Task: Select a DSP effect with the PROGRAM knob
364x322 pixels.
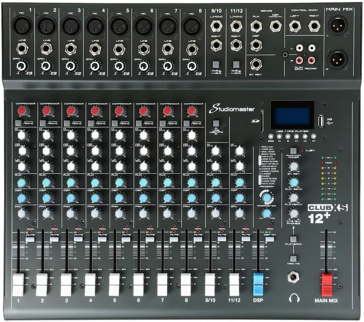Action: [x=266, y=197]
